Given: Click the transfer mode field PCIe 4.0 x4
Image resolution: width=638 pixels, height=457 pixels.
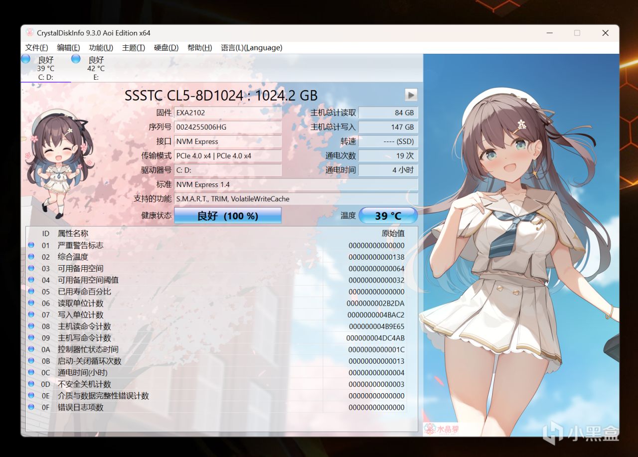Looking at the screenshot, I should click(228, 155).
